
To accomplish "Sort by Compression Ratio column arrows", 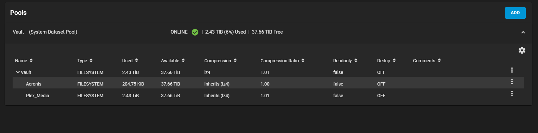I will (303, 60).
